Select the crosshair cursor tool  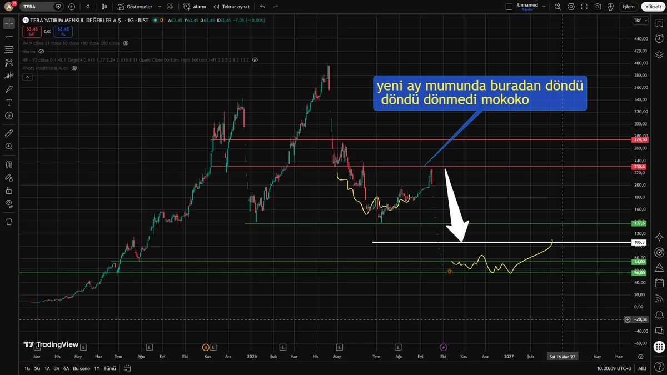pos(9,23)
